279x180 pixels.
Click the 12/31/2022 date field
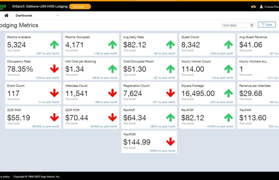(238, 25)
